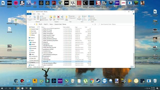Click Select none button
Image resolution: width=160 pixels, height=90 pixels.
(x=92, y=18)
